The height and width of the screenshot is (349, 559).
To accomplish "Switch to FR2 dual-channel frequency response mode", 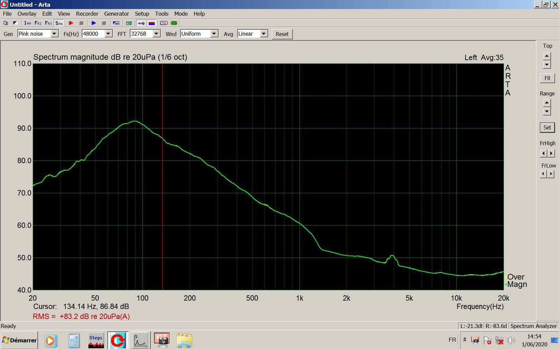I will coord(38,23).
